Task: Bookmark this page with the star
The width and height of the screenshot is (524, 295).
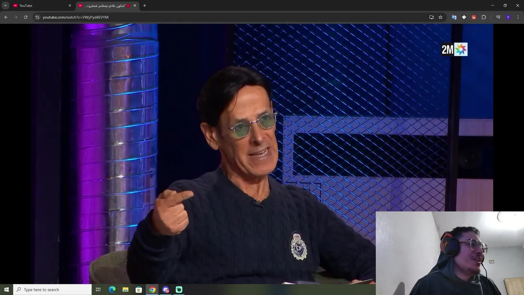Action: click(x=440, y=17)
